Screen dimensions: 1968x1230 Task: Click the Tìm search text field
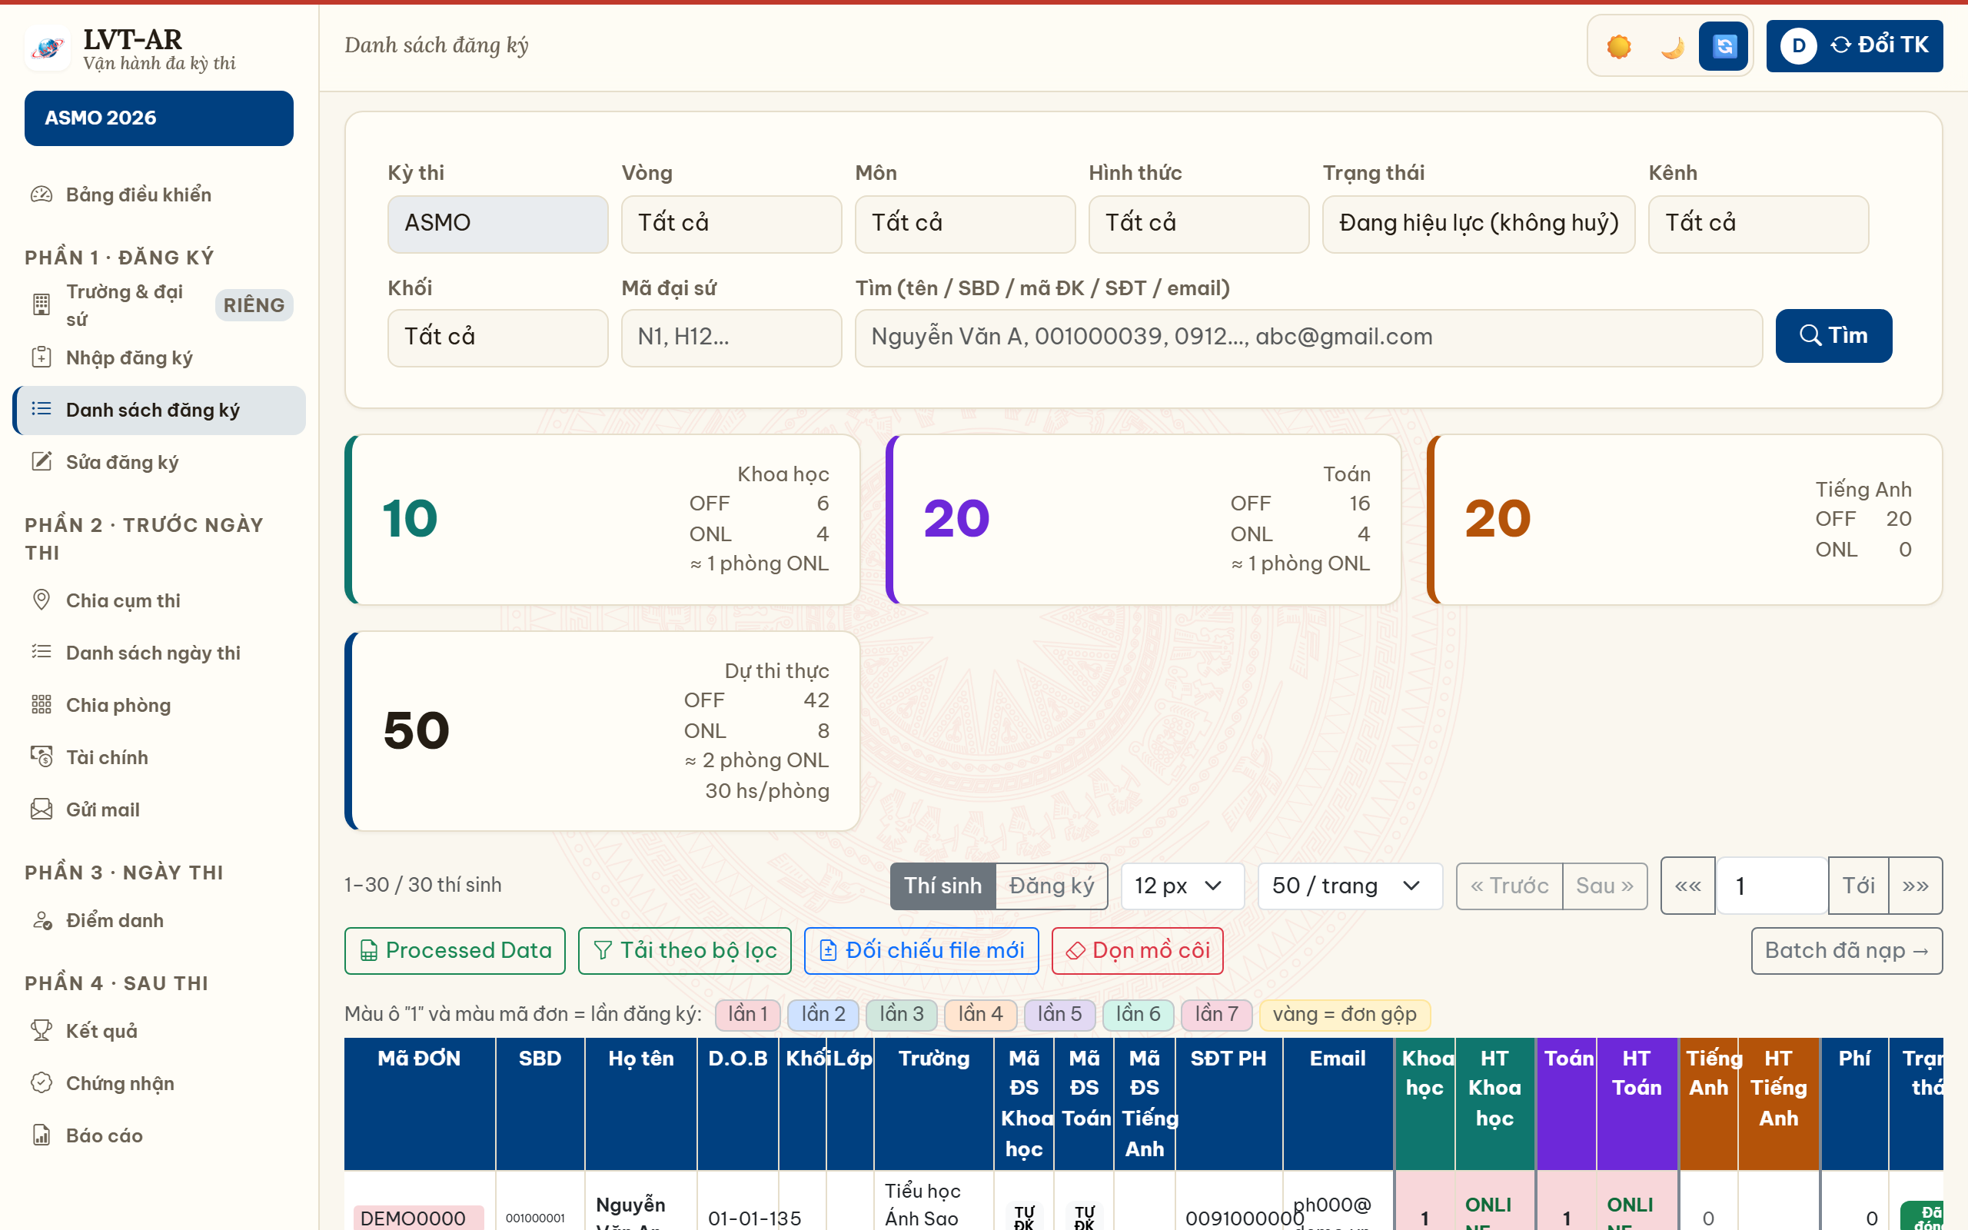[1308, 337]
